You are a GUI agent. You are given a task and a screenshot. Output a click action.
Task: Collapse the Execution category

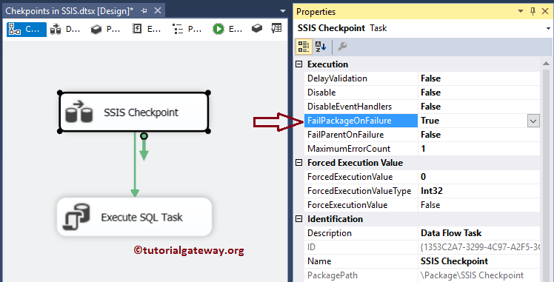(299, 64)
